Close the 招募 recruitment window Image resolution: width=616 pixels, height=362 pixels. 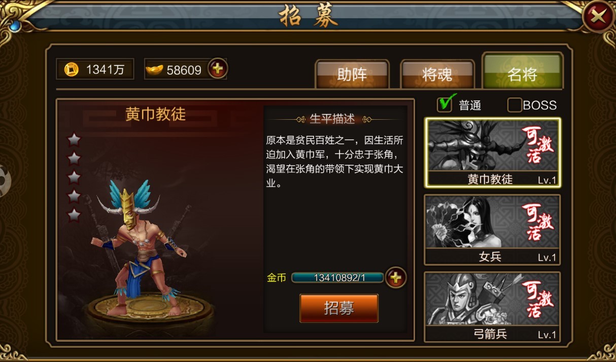[x=598, y=17]
